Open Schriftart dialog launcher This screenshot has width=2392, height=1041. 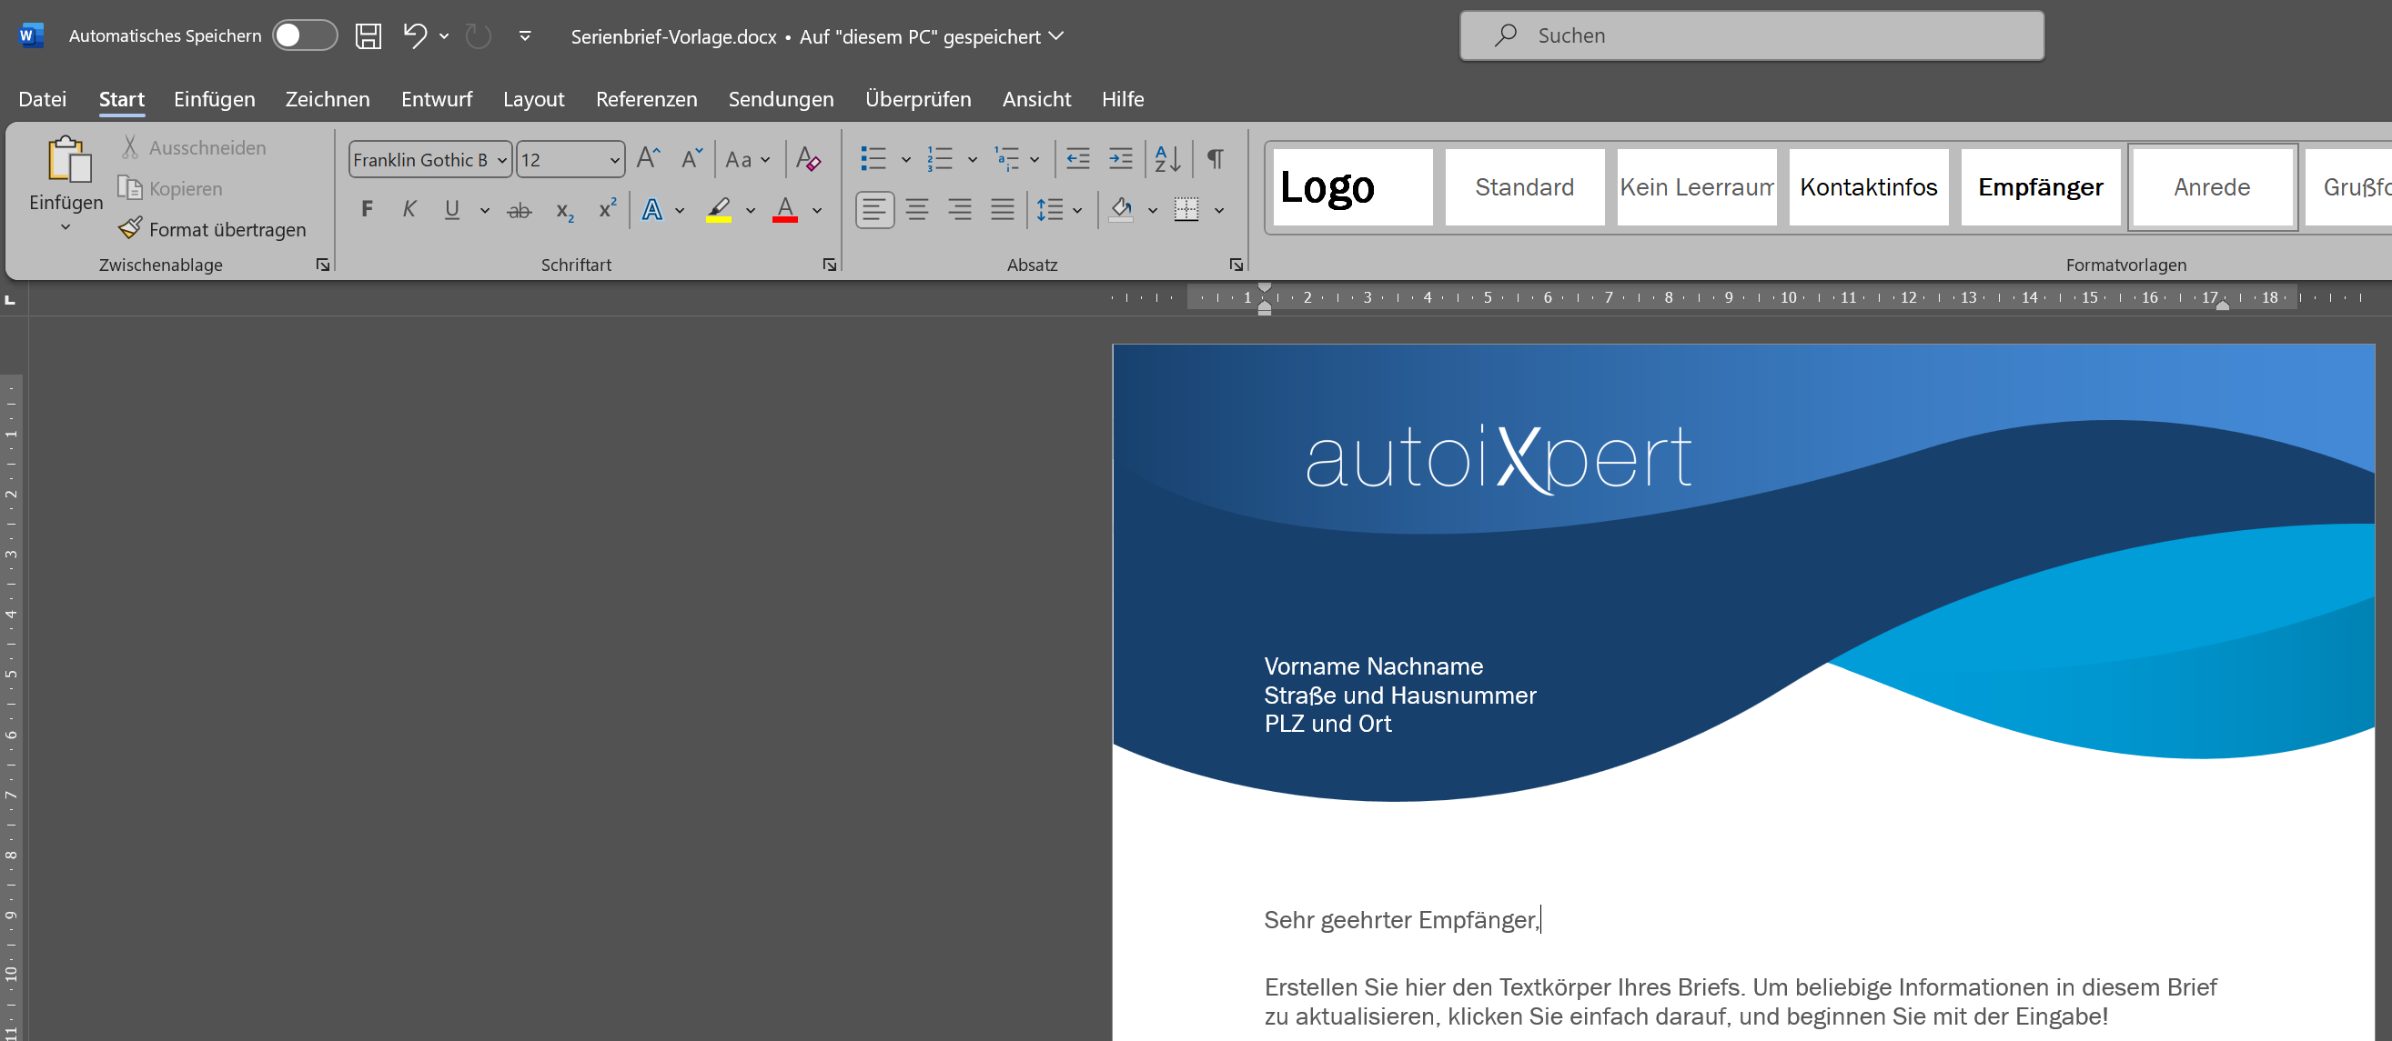click(829, 265)
